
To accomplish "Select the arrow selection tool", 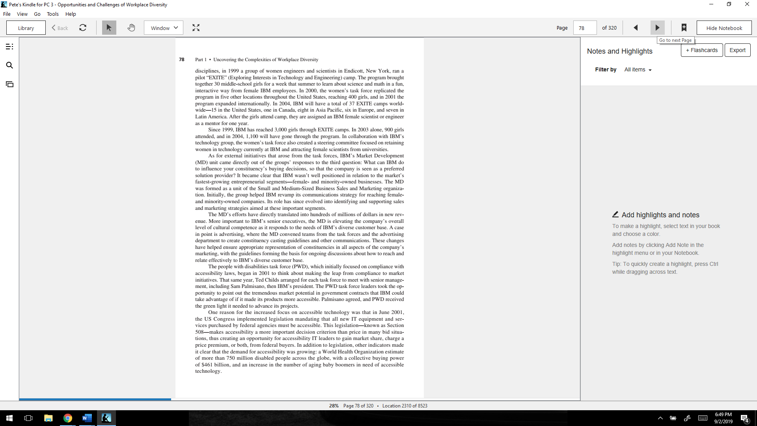I will 109,28.
